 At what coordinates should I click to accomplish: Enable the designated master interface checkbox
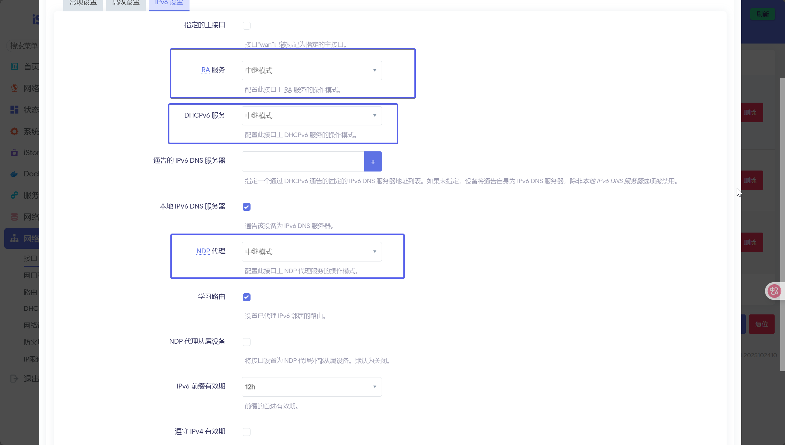pos(247,26)
